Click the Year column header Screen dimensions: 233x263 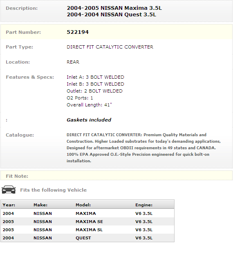pos(9,205)
